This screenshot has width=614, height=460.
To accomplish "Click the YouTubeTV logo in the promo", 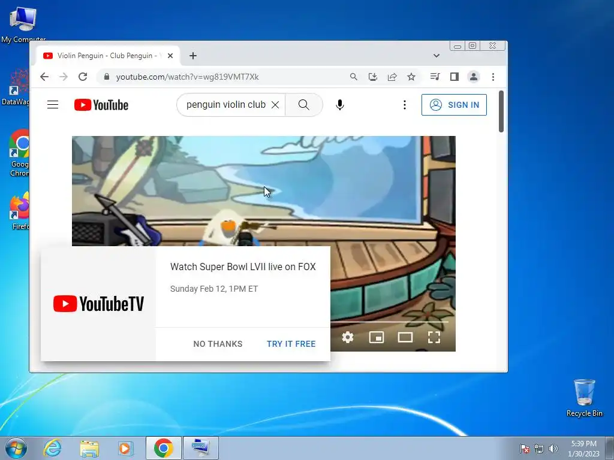I will click(x=99, y=304).
